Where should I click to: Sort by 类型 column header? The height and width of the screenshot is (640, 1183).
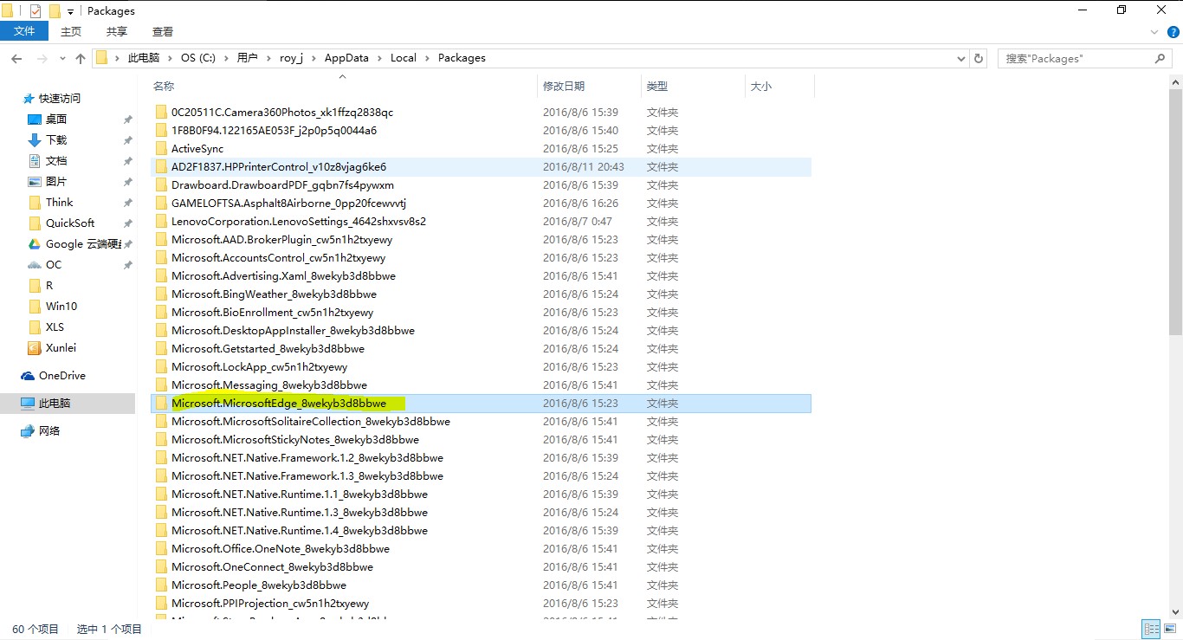coord(657,86)
